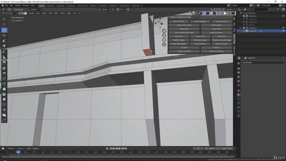286x161 pixels.
Task: Select the Loop Cut tool
Action: pyautogui.click(x=4, y=79)
